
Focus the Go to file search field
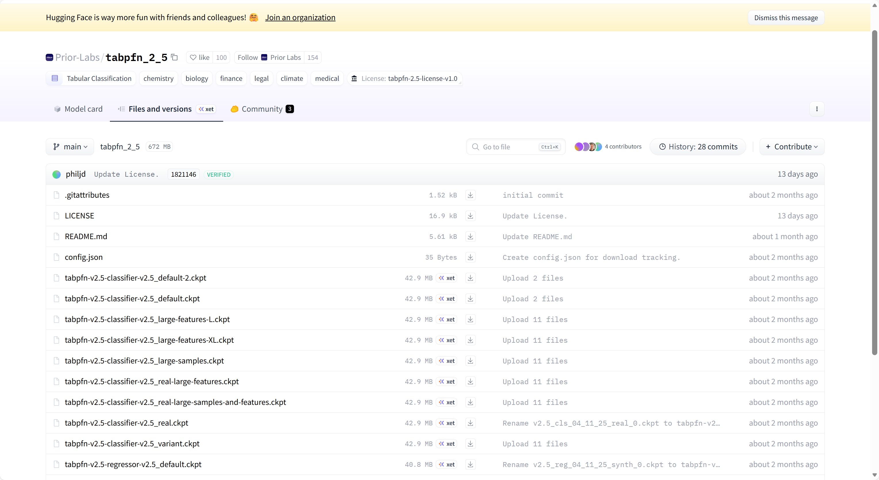click(x=509, y=147)
